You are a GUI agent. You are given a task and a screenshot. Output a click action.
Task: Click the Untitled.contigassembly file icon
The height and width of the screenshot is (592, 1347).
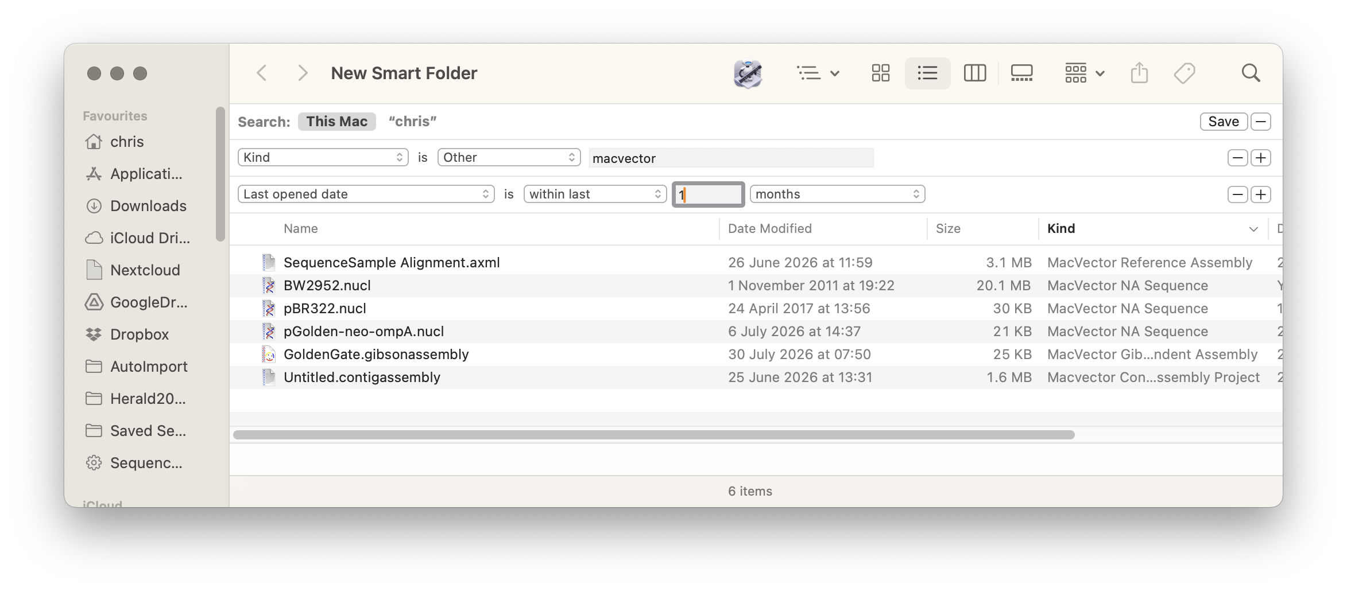269,377
